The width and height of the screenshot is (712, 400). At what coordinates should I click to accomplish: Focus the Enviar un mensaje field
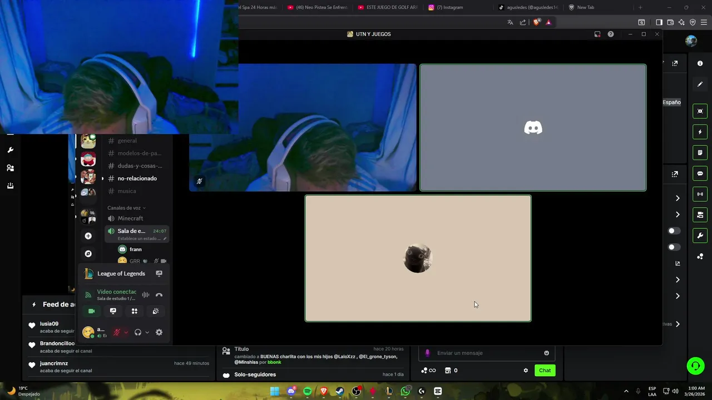point(487,353)
